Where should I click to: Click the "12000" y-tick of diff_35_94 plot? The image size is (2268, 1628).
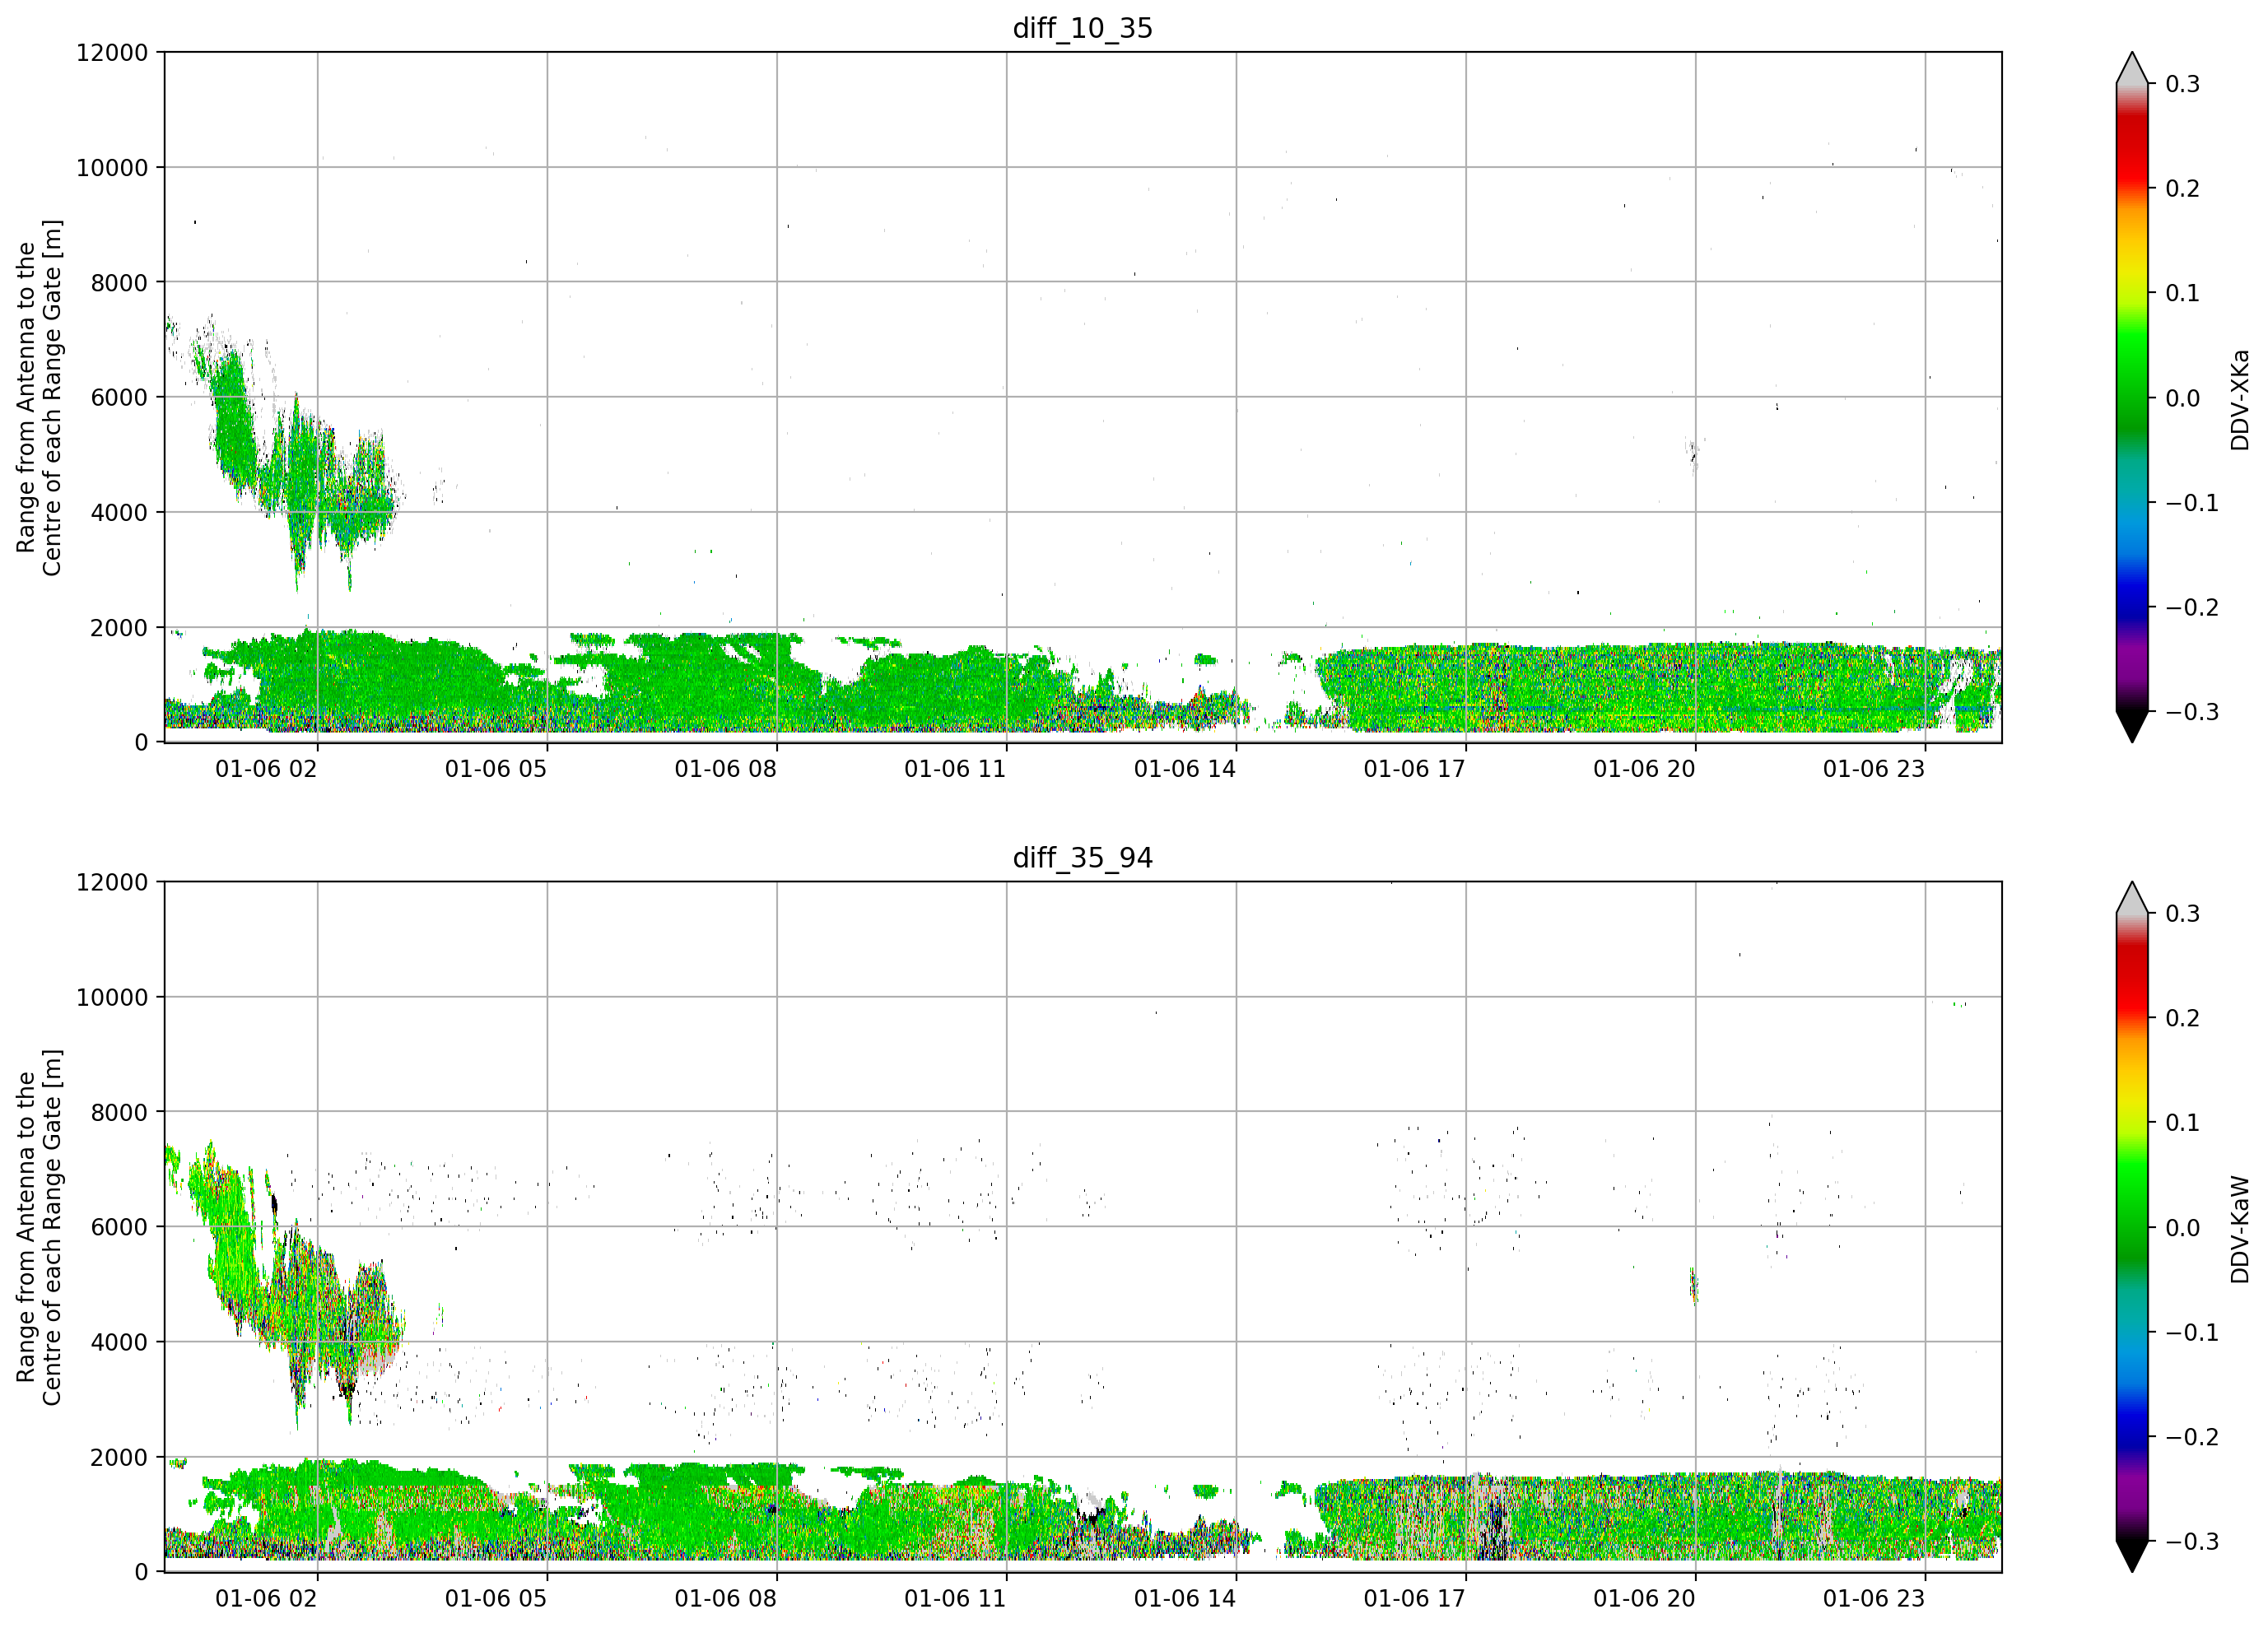click(112, 882)
